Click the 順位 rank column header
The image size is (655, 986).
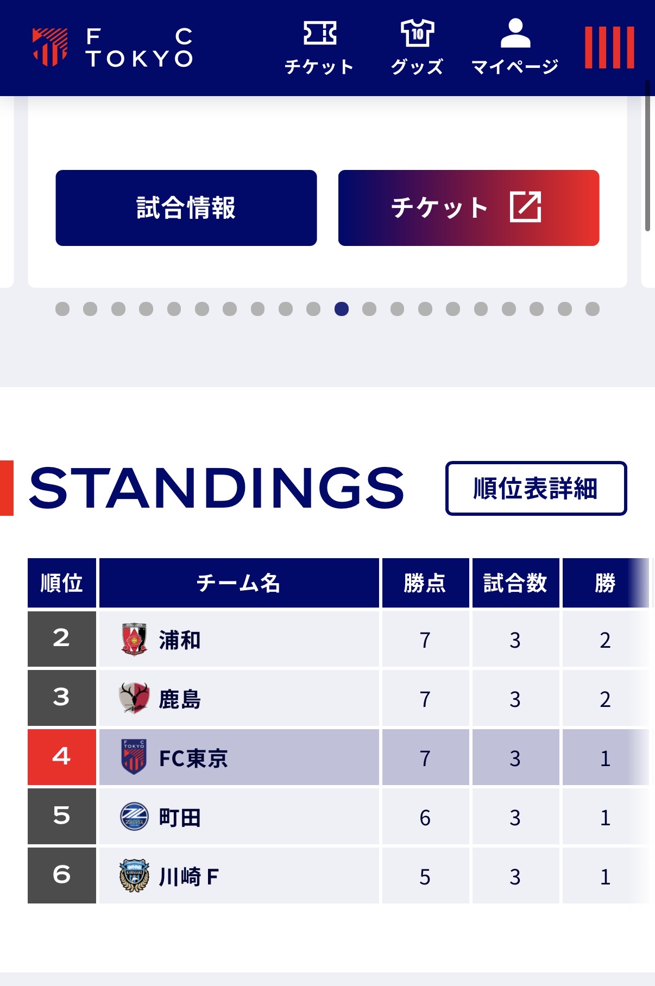coord(62,583)
